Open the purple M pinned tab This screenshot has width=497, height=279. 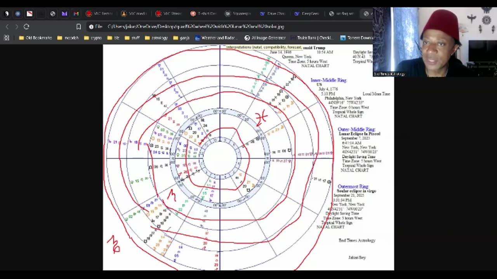point(64,14)
